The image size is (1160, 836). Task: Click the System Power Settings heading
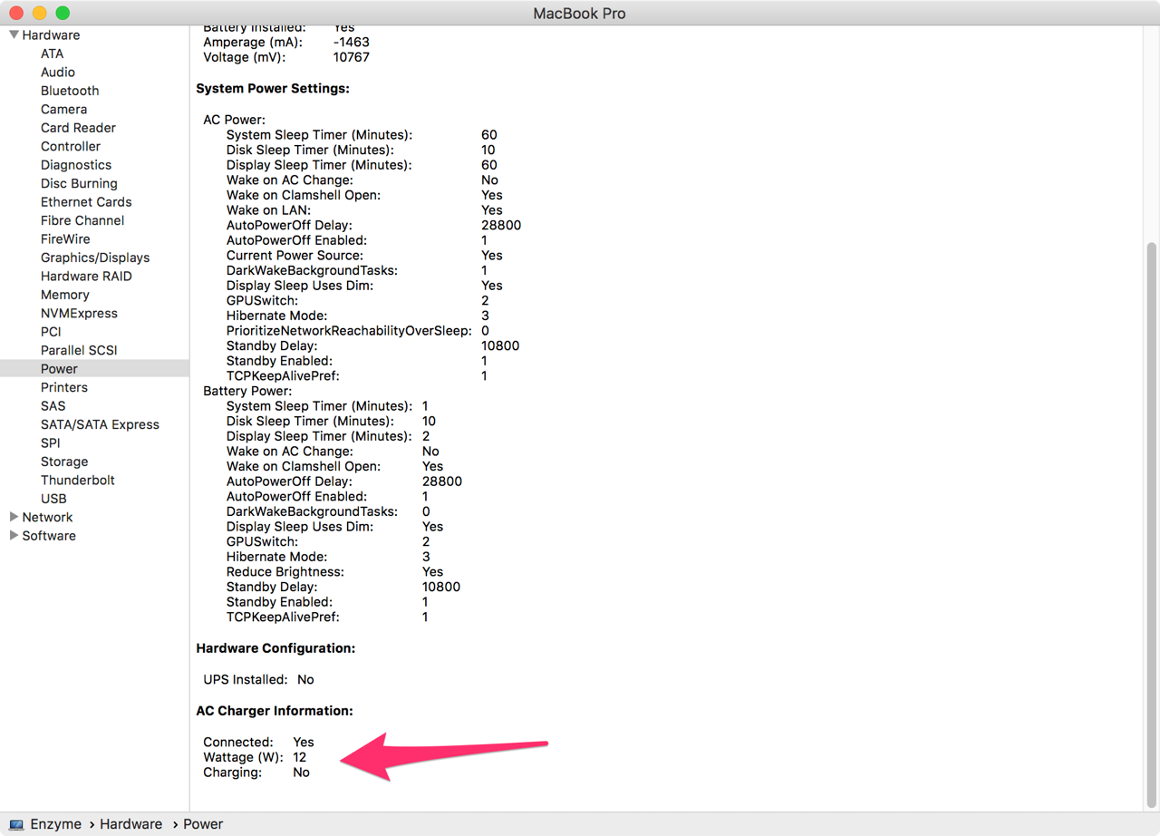(x=273, y=89)
